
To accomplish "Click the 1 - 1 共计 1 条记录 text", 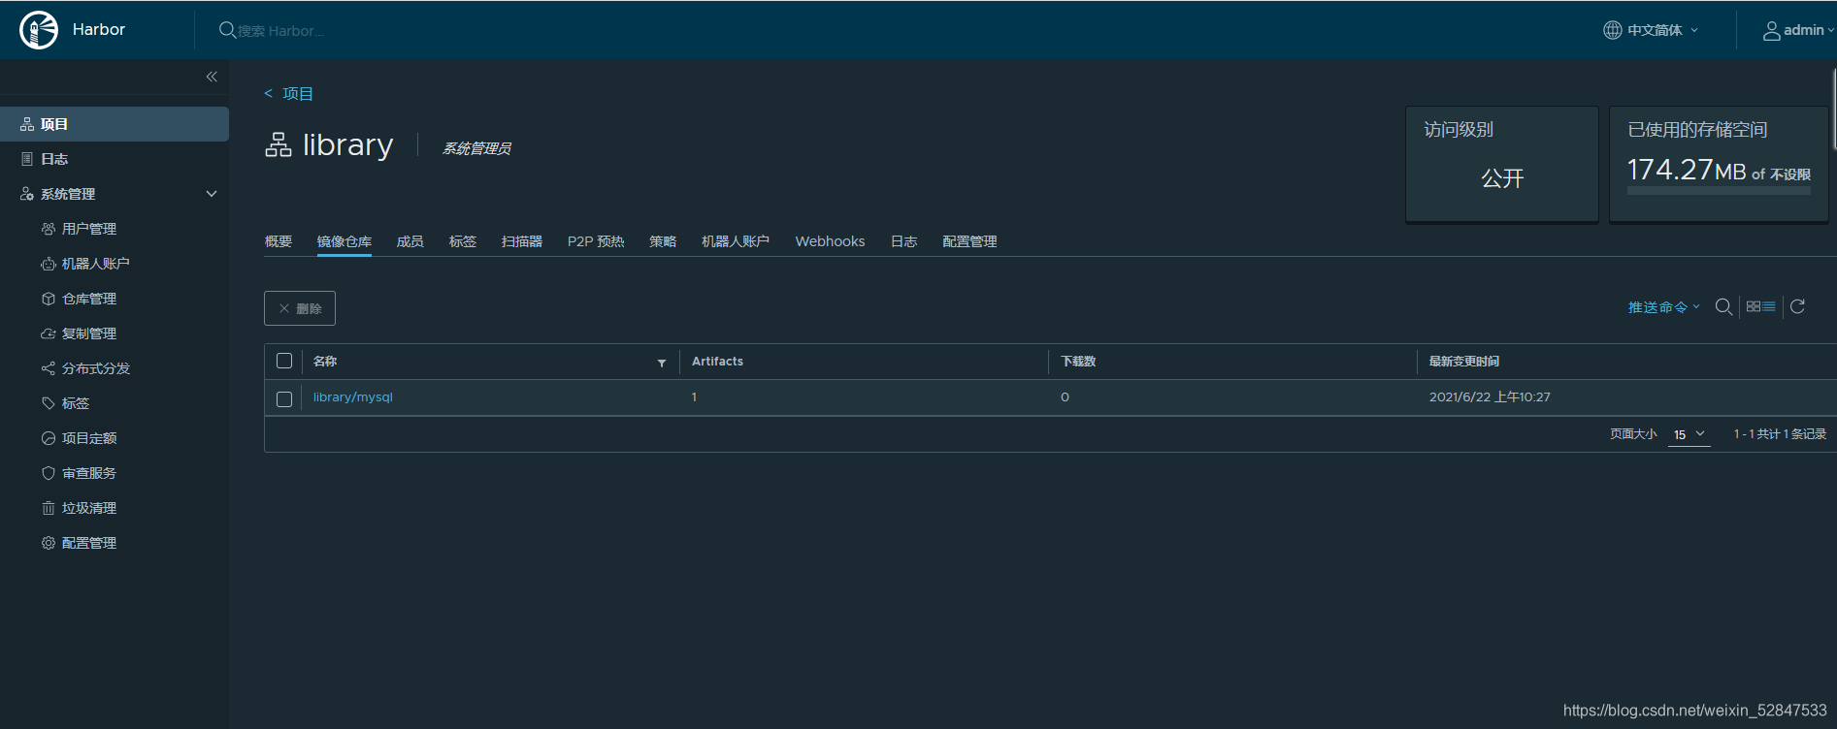I will [x=1780, y=434].
